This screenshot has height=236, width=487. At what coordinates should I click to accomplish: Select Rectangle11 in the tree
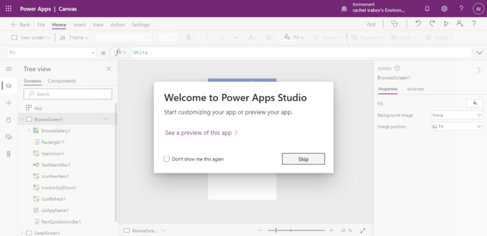[x=53, y=142]
